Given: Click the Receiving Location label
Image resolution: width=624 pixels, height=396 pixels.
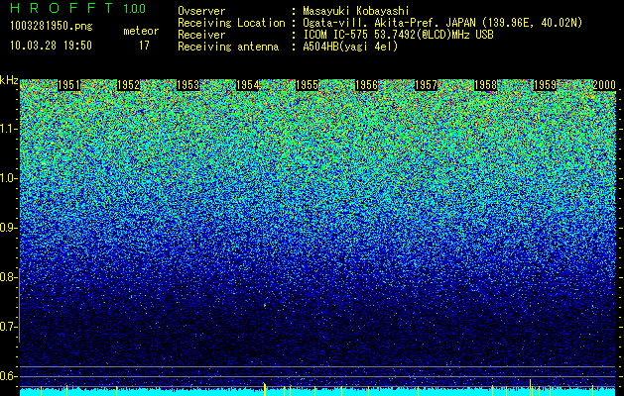Looking at the screenshot, I should [x=231, y=23].
